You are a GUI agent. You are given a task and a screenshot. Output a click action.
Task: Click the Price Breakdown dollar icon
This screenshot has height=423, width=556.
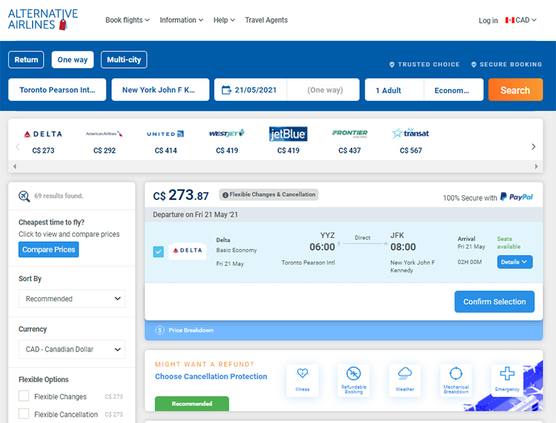pos(160,330)
